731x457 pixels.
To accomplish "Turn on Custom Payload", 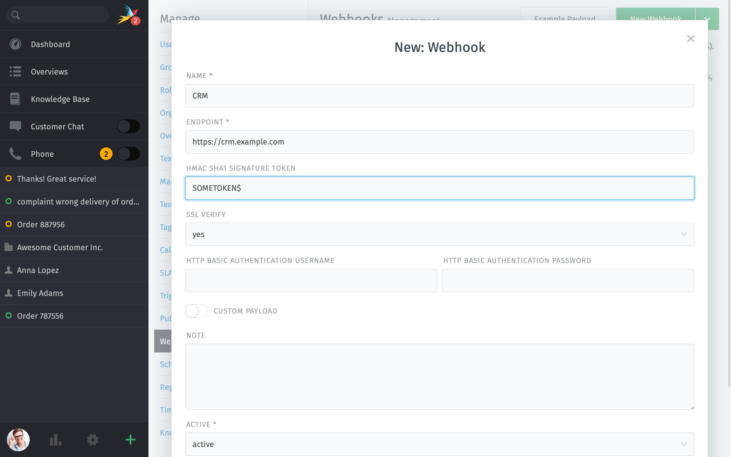I will coord(196,311).
